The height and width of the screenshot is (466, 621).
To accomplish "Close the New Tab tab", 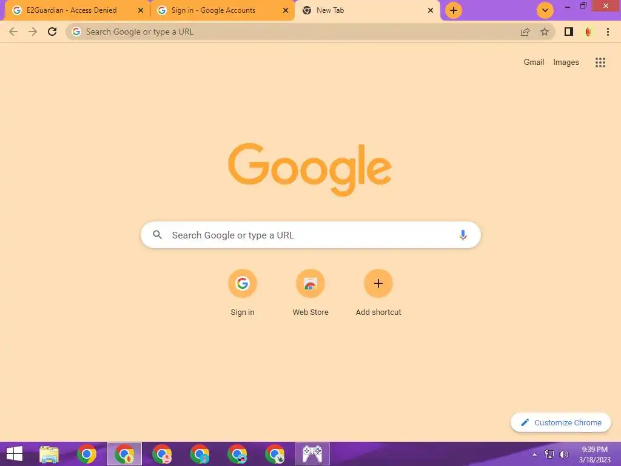I will (431, 10).
